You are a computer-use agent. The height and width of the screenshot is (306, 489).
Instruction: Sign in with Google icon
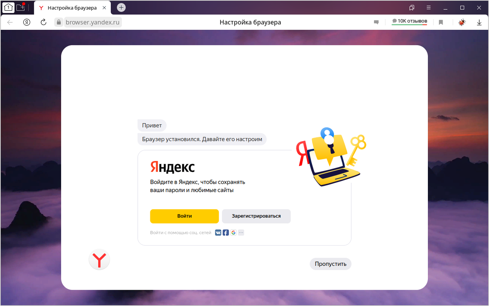click(233, 233)
